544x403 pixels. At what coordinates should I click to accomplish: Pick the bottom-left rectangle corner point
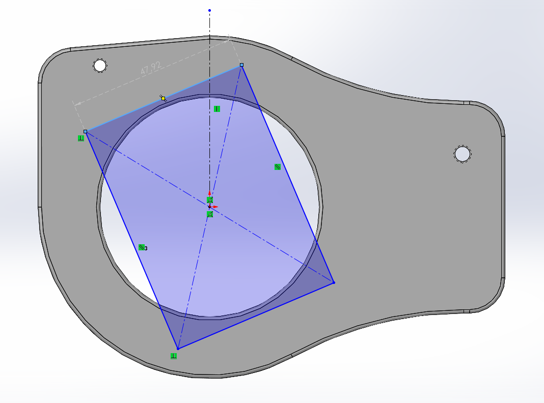178,349
